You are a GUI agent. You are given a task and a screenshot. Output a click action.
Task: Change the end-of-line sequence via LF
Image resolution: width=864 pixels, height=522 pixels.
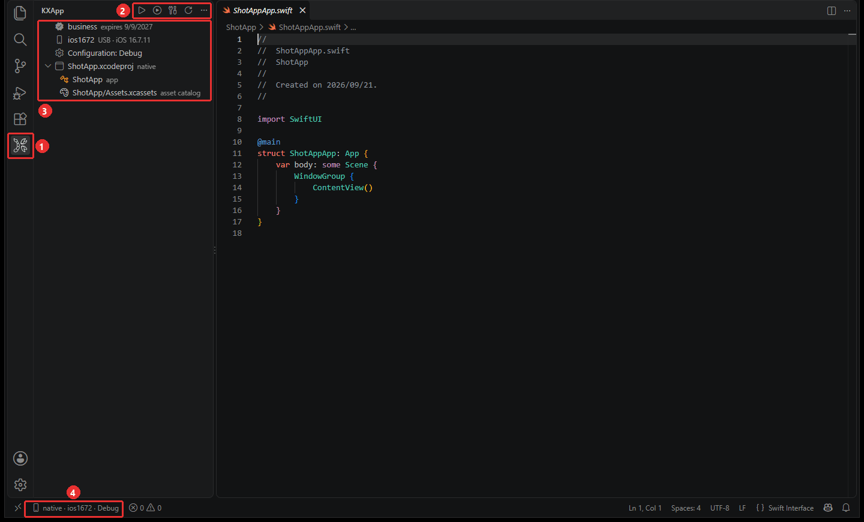coord(742,508)
